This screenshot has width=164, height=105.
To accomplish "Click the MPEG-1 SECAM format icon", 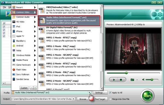I will [42, 57].
